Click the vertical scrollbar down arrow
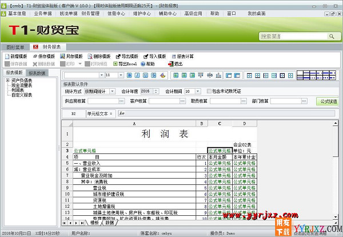 (336, 217)
